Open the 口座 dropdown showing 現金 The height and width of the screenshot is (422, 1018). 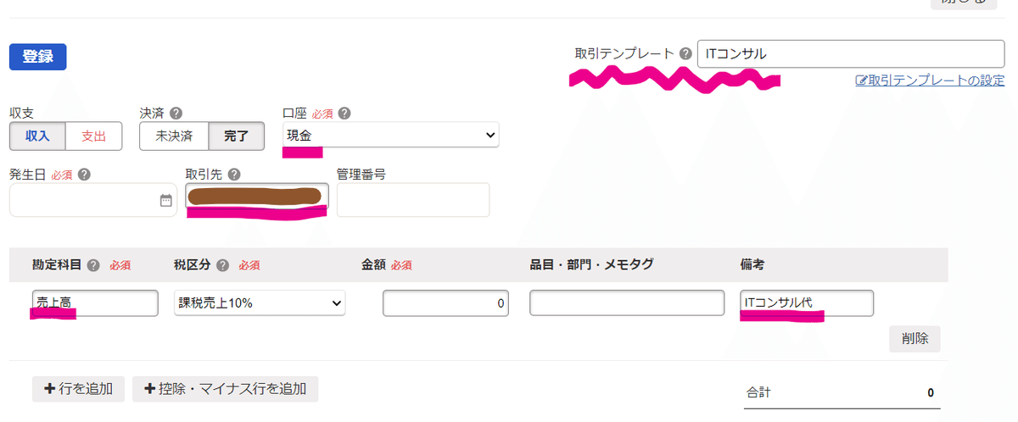coord(391,135)
